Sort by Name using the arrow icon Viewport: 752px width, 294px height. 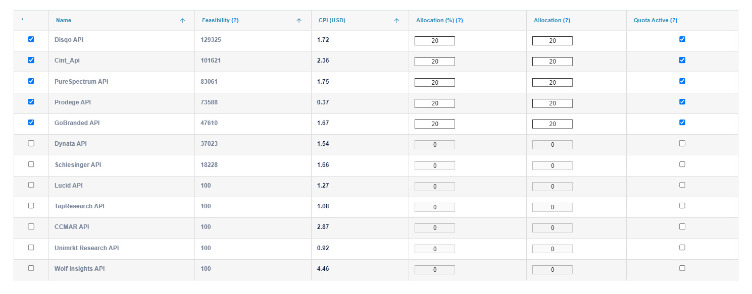point(182,21)
